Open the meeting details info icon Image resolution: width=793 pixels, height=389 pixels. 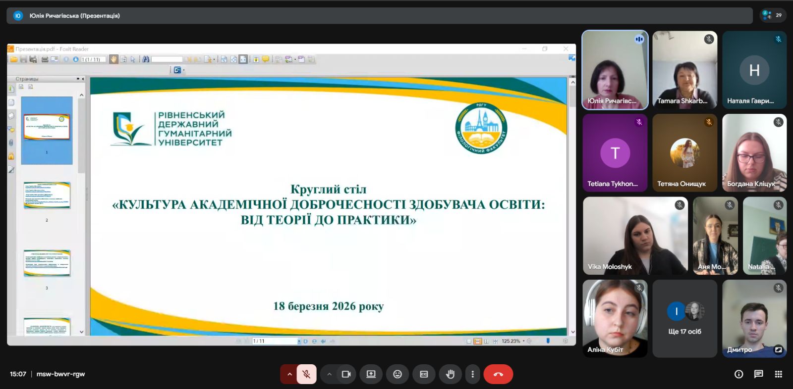[738, 374]
